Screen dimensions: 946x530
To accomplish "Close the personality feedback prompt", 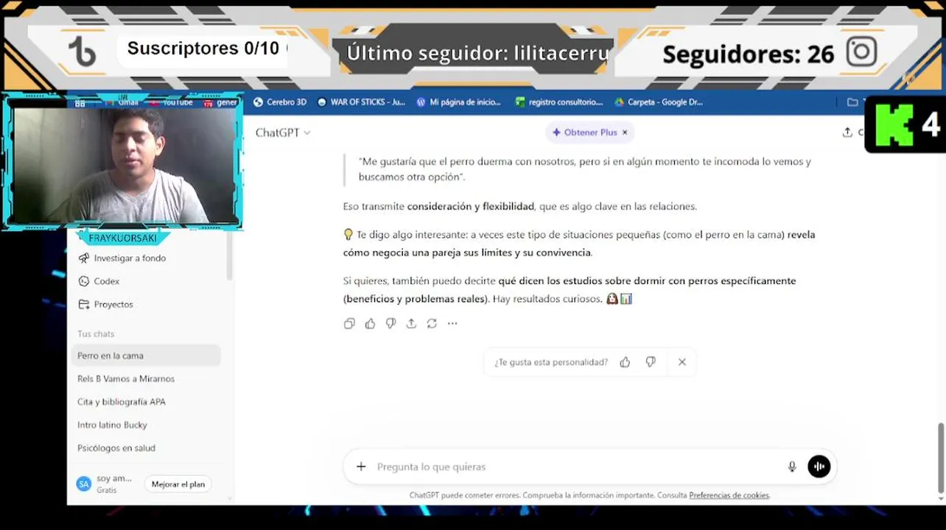I will (x=682, y=362).
